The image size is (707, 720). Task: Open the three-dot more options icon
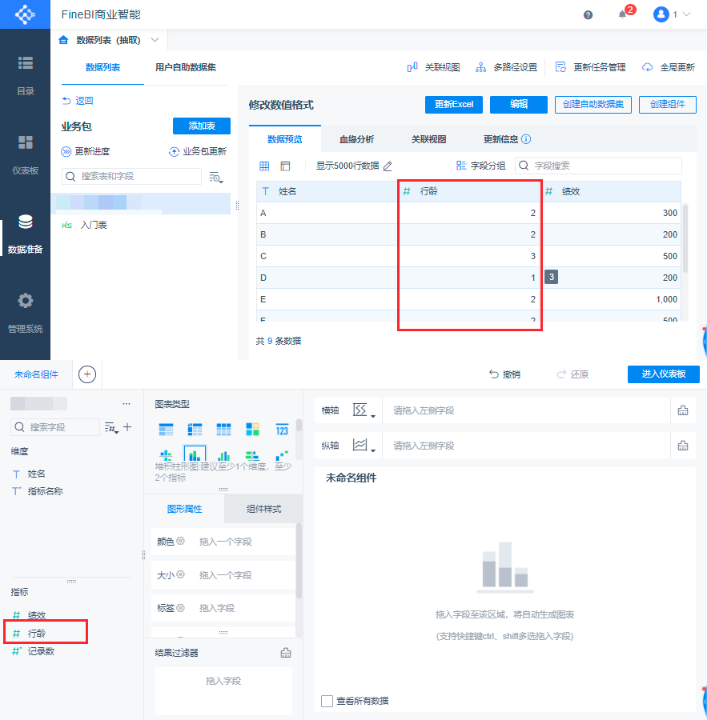coord(127,404)
